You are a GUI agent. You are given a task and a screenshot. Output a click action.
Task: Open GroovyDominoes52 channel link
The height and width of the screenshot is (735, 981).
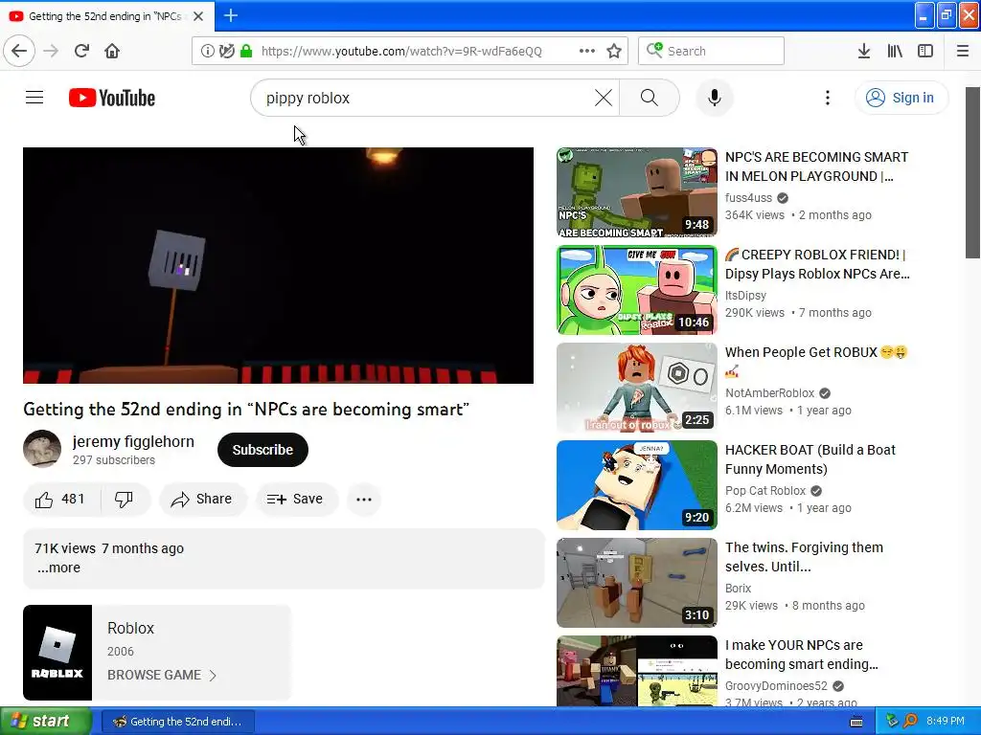(x=776, y=685)
